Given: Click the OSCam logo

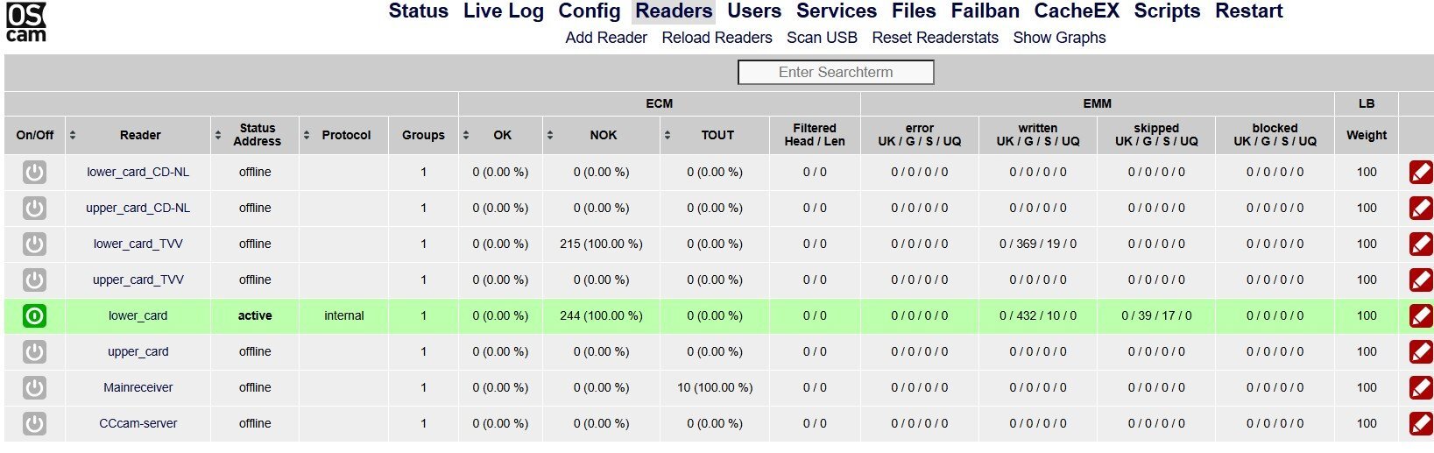Looking at the screenshot, I should pyautogui.click(x=25, y=23).
